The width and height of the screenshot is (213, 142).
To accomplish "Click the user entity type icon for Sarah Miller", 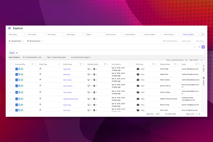I will 40,69.
